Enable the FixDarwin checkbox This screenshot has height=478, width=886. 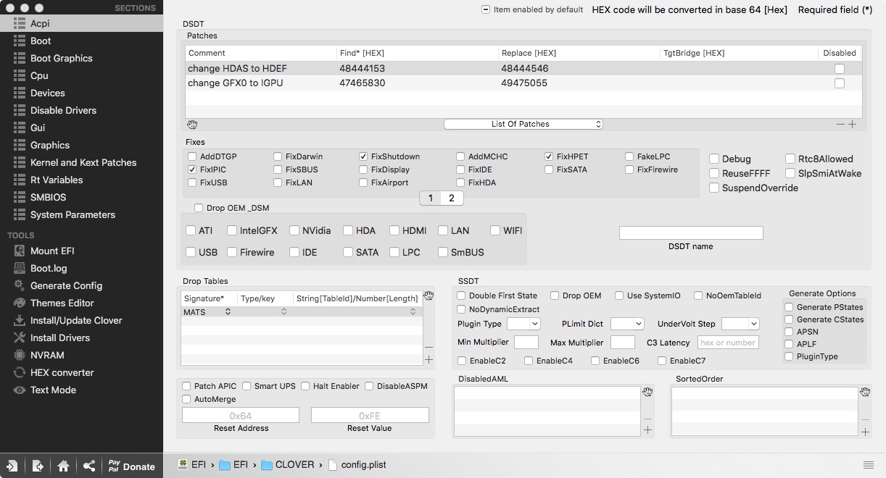278,156
